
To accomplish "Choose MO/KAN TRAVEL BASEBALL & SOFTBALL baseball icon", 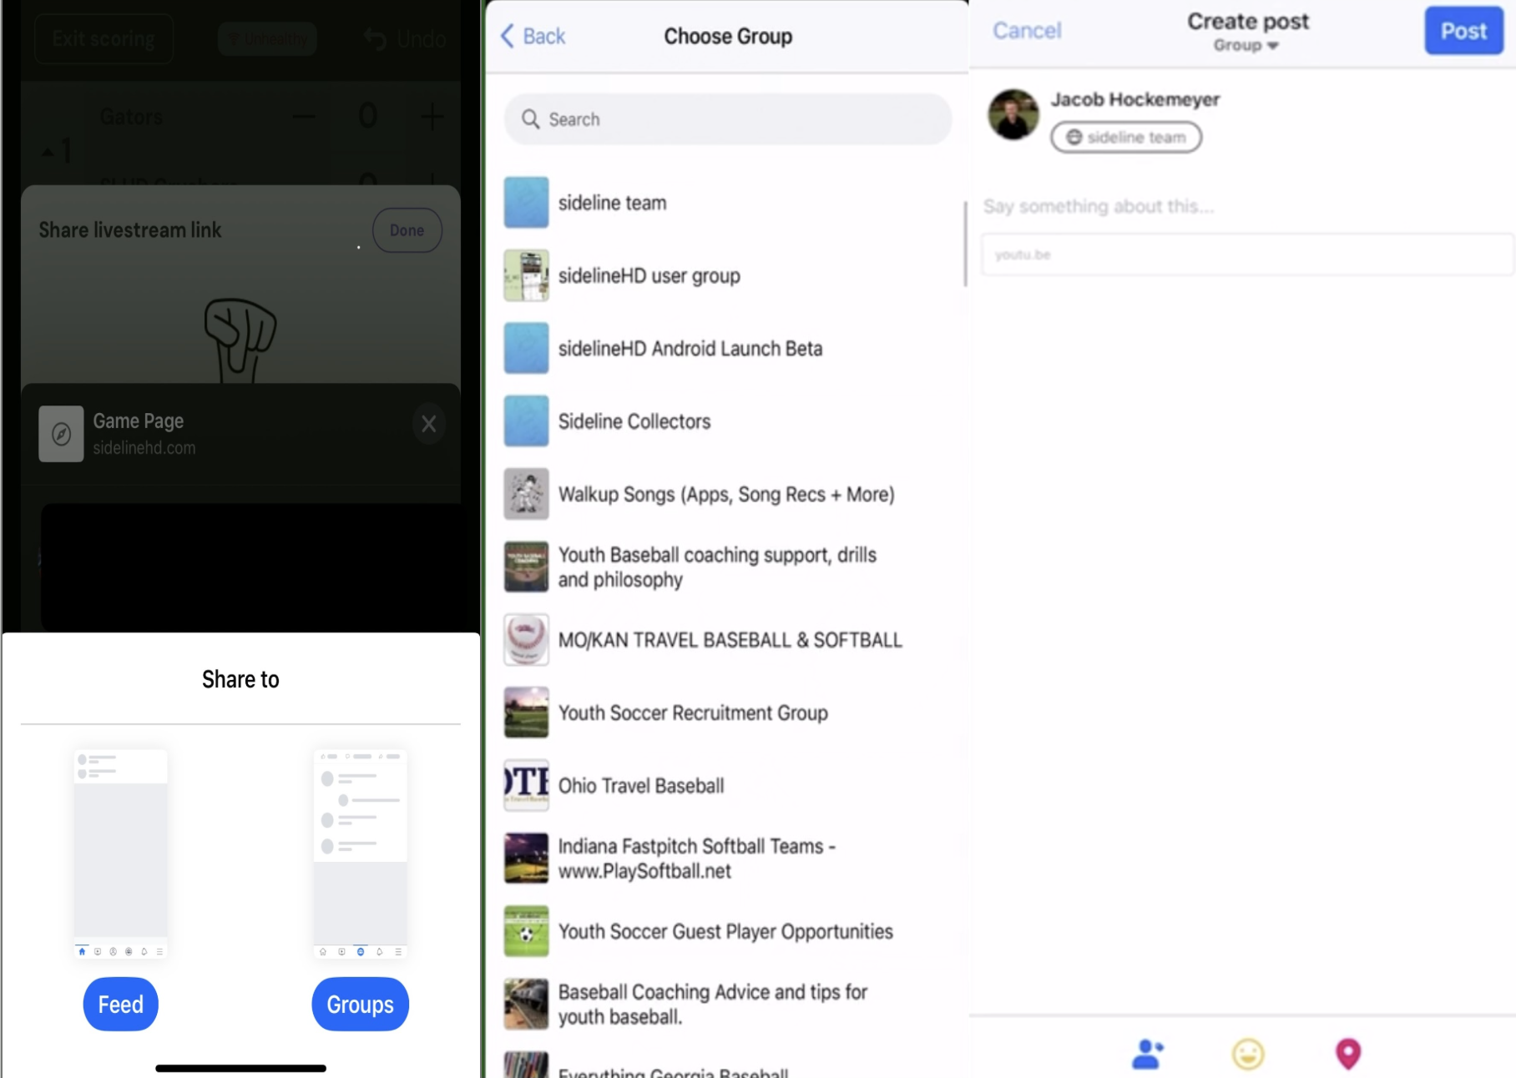I will coord(526,640).
